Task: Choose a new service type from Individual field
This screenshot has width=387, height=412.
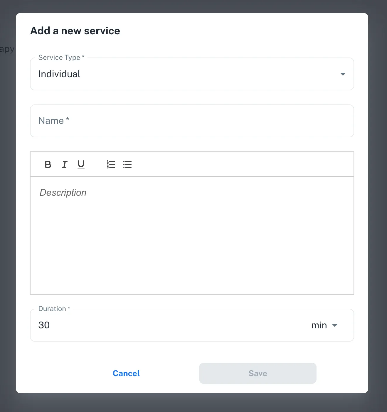Action: (192, 74)
